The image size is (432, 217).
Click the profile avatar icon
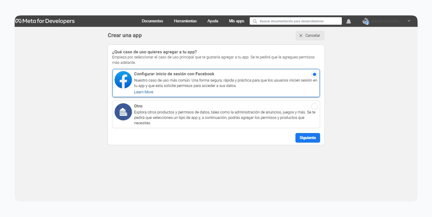click(365, 21)
